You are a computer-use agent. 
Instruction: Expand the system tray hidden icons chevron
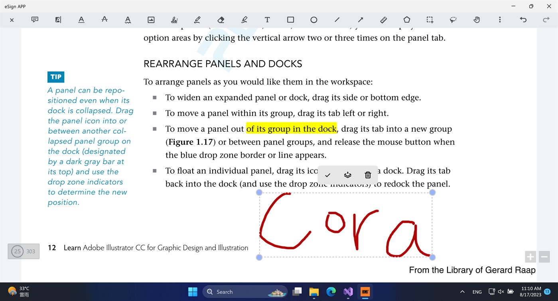(x=462, y=292)
